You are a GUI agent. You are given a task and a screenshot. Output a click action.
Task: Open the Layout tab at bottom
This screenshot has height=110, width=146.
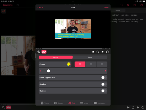(x=84, y=103)
